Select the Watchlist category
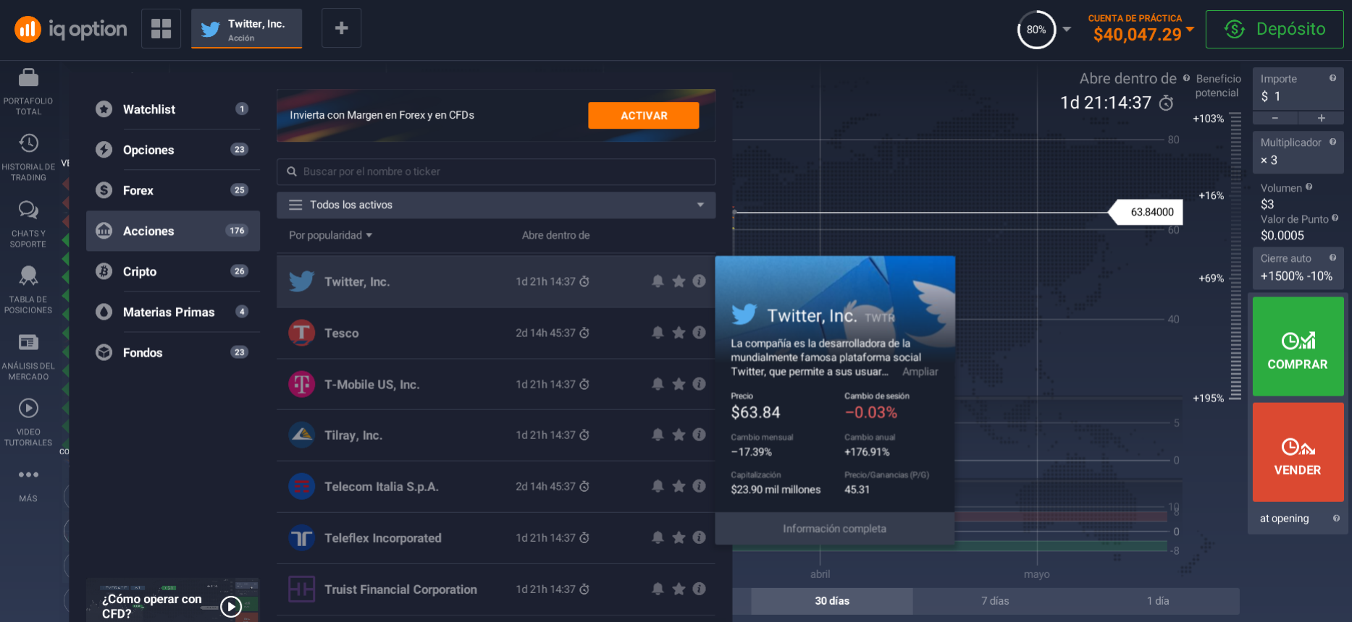Screen dimensions: 1352x622 (x=173, y=109)
